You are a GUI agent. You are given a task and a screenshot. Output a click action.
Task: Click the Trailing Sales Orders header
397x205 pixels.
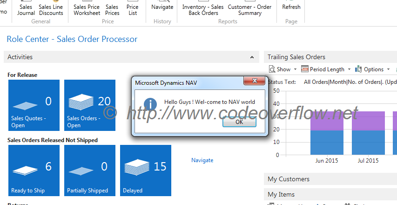pyautogui.click(x=296, y=57)
